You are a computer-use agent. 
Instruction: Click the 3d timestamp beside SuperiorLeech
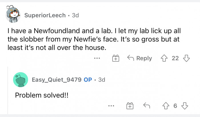[75, 15]
